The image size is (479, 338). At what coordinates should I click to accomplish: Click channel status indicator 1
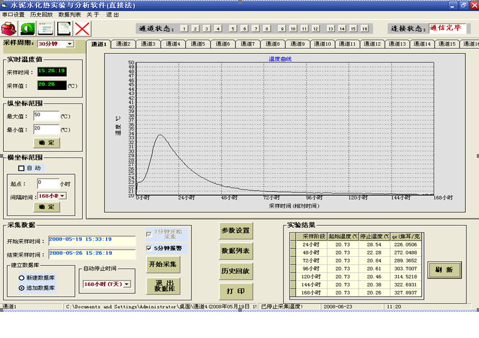pos(184,29)
